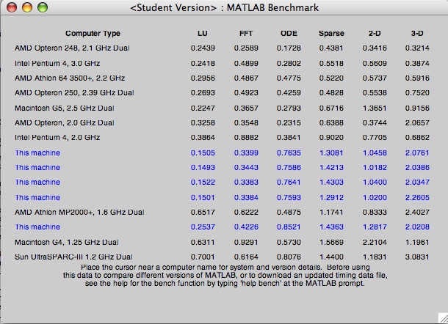The width and height of the screenshot is (448, 324).
Task: Click LU value 0.2439
Action: click(x=203, y=48)
